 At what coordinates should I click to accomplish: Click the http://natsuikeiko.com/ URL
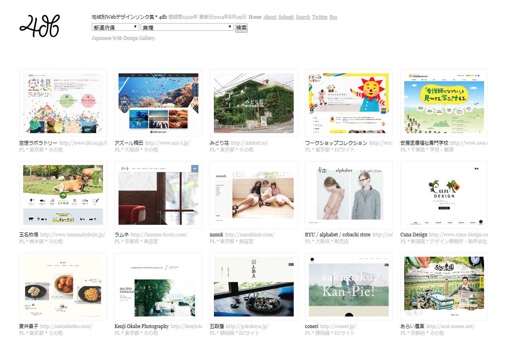[66, 326]
